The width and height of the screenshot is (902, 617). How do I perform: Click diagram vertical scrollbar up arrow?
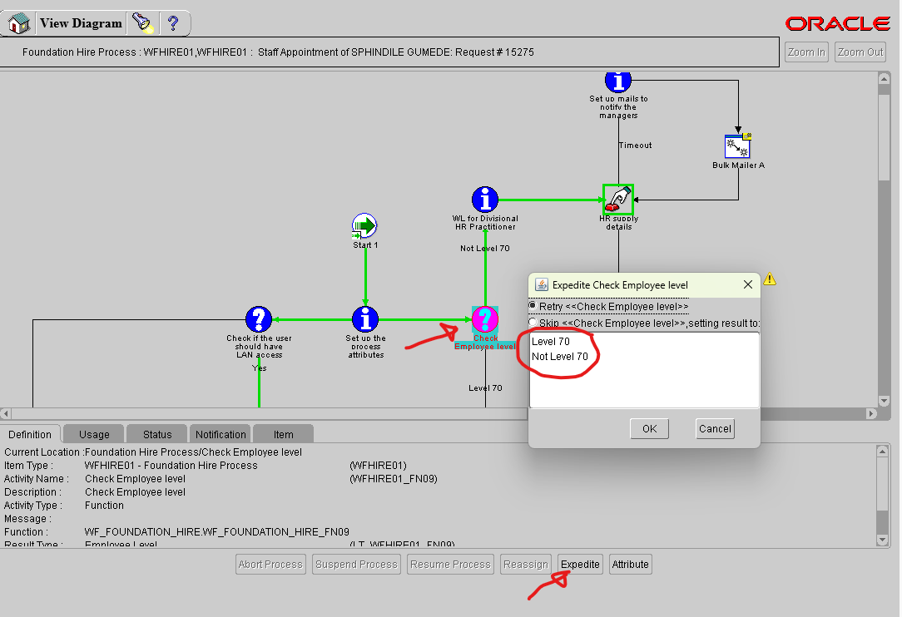click(885, 79)
